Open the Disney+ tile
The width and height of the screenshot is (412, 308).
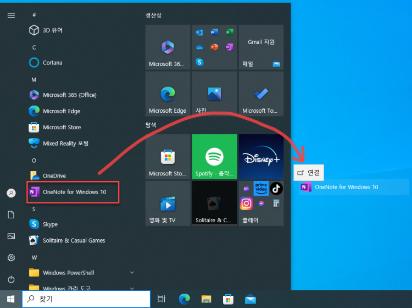261,157
